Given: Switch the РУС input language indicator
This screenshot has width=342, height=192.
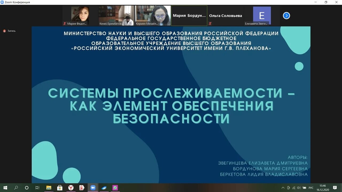Looking at the screenshot, I should click(311, 188).
